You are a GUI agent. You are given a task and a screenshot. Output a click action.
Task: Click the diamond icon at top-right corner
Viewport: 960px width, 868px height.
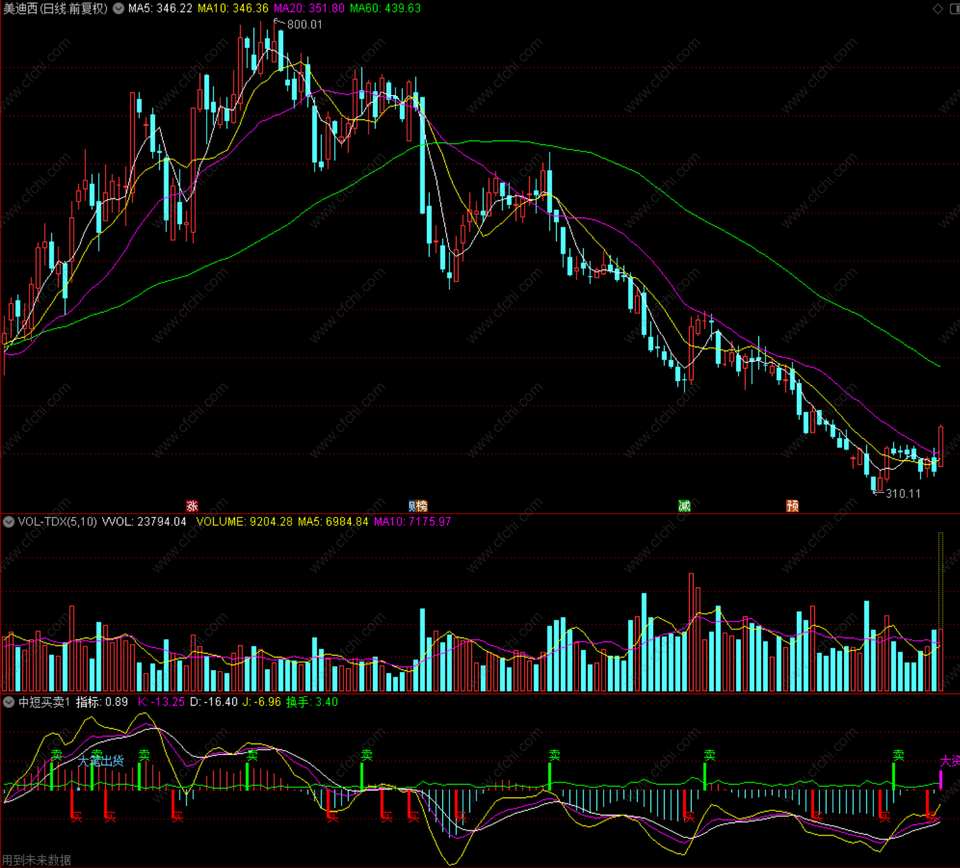click(938, 8)
